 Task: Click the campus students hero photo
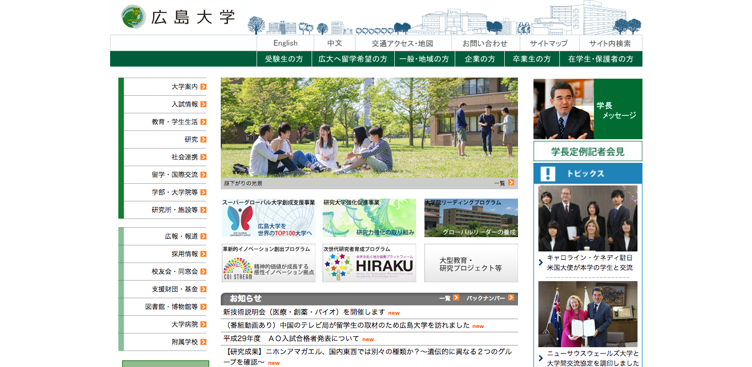(369, 128)
